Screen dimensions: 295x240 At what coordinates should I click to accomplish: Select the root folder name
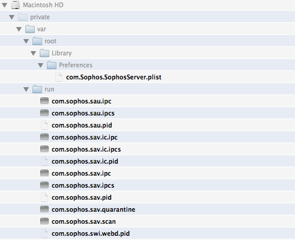(50, 42)
